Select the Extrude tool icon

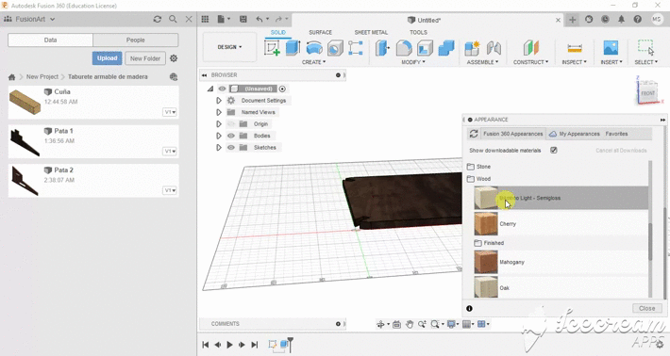[x=293, y=48]
